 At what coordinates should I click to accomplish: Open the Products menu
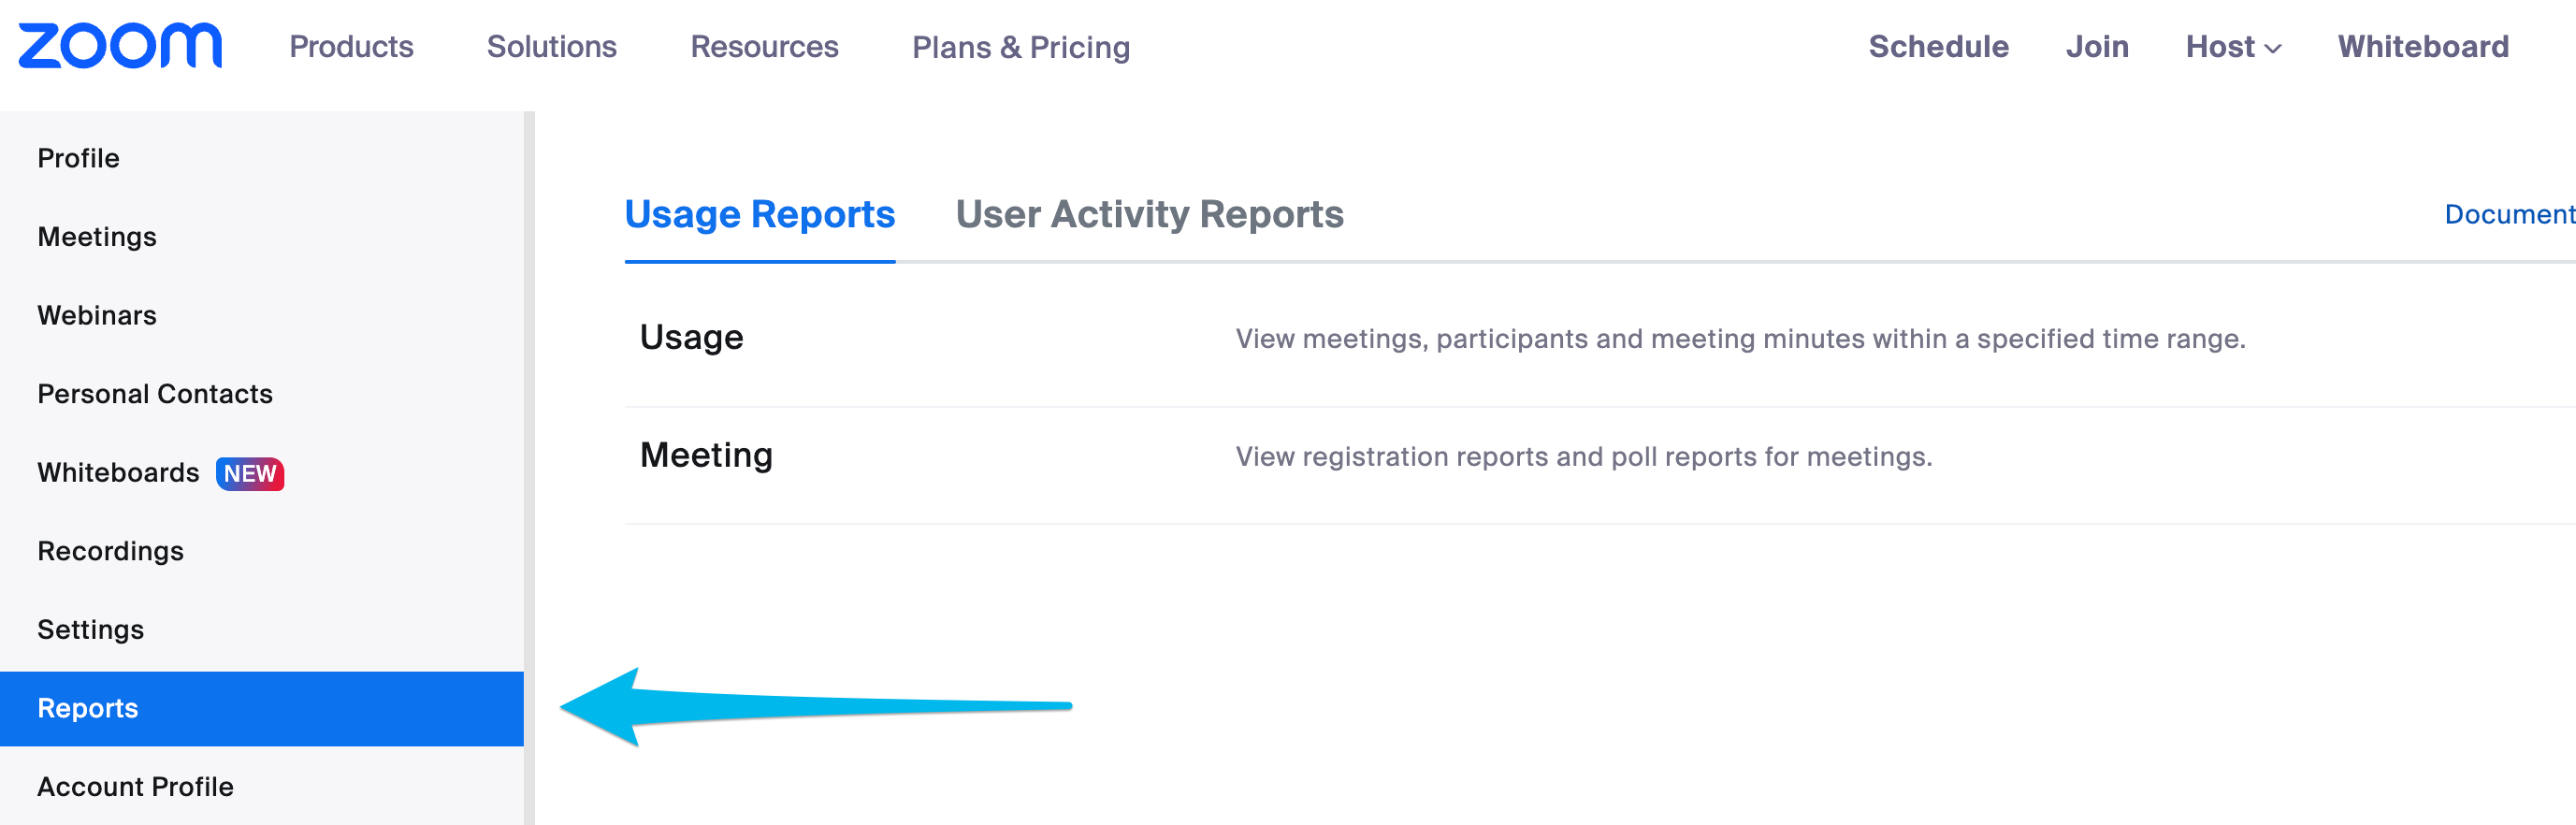[x=351, y=47]
